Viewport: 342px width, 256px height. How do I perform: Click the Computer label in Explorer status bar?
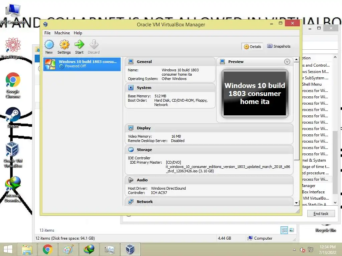263,238
